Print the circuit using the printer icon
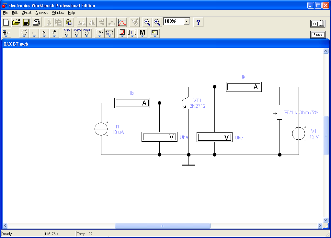The width and height of the screenshot is (331, 238). click(x=36, y=22)
